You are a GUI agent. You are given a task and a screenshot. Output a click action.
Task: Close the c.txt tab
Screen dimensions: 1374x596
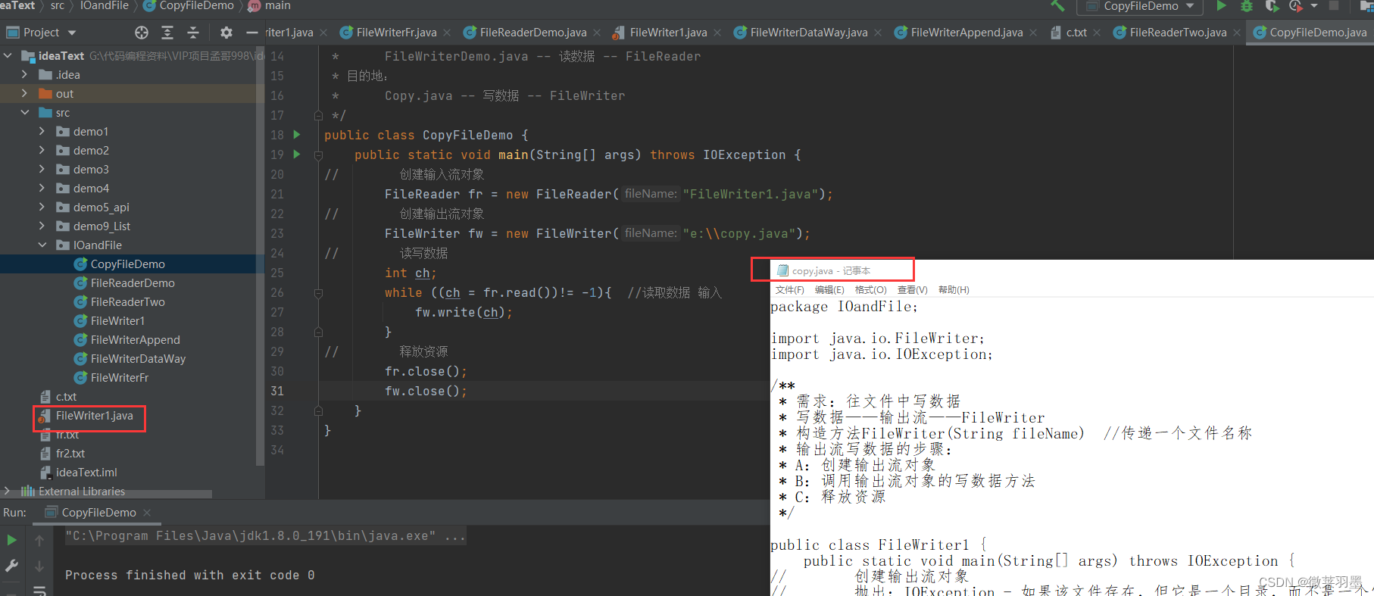1096,33
